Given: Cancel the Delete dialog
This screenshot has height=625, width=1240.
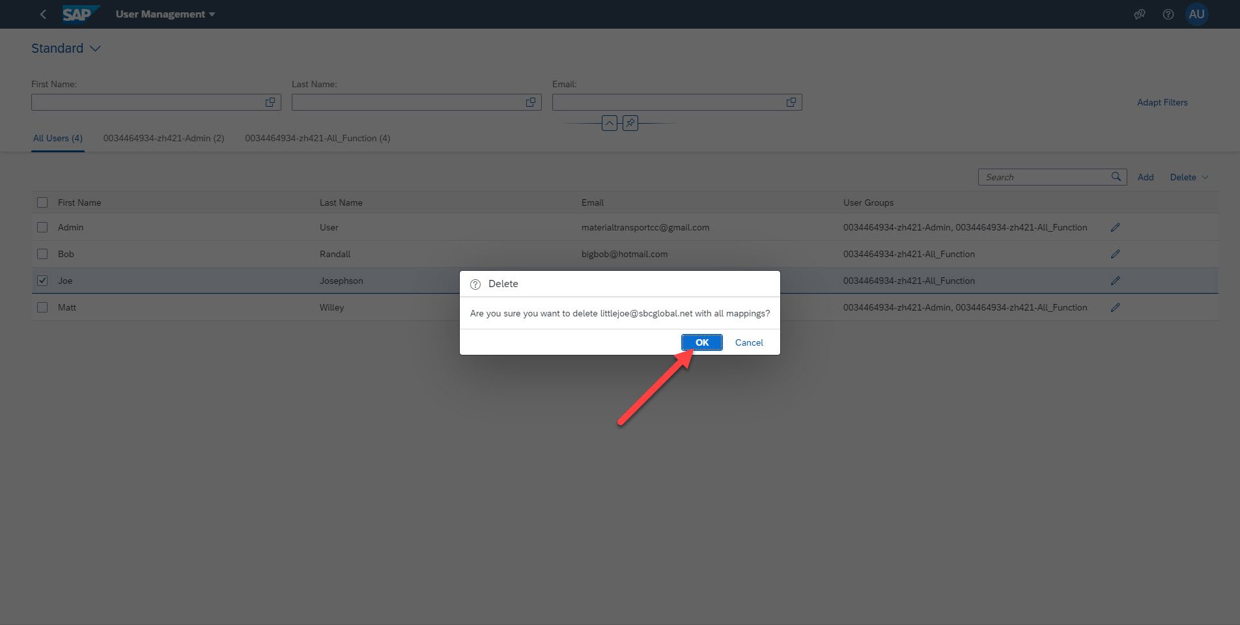Looking at the screenshot, I should (x=749, y=342).
